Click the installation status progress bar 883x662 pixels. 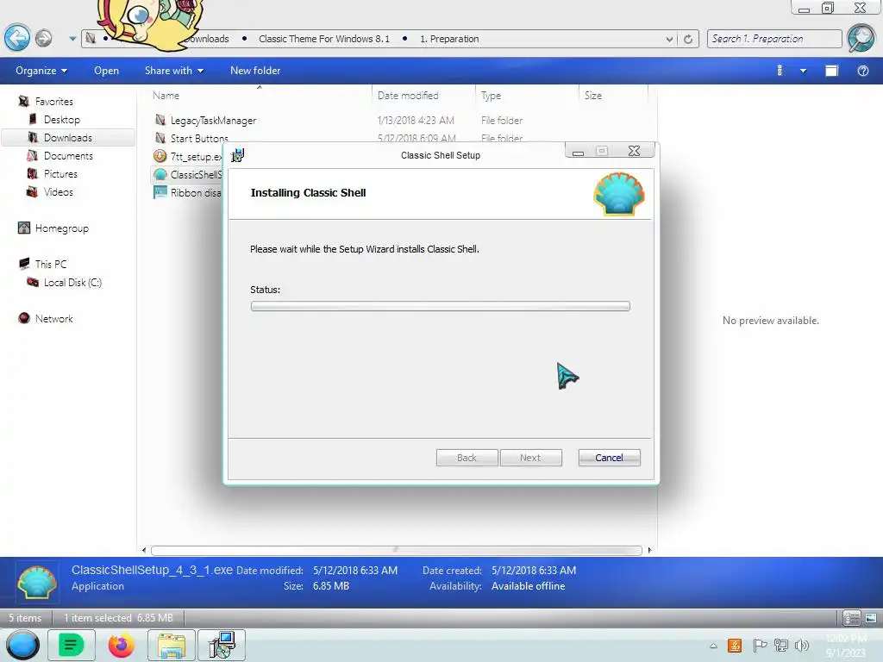coord(441,306)
